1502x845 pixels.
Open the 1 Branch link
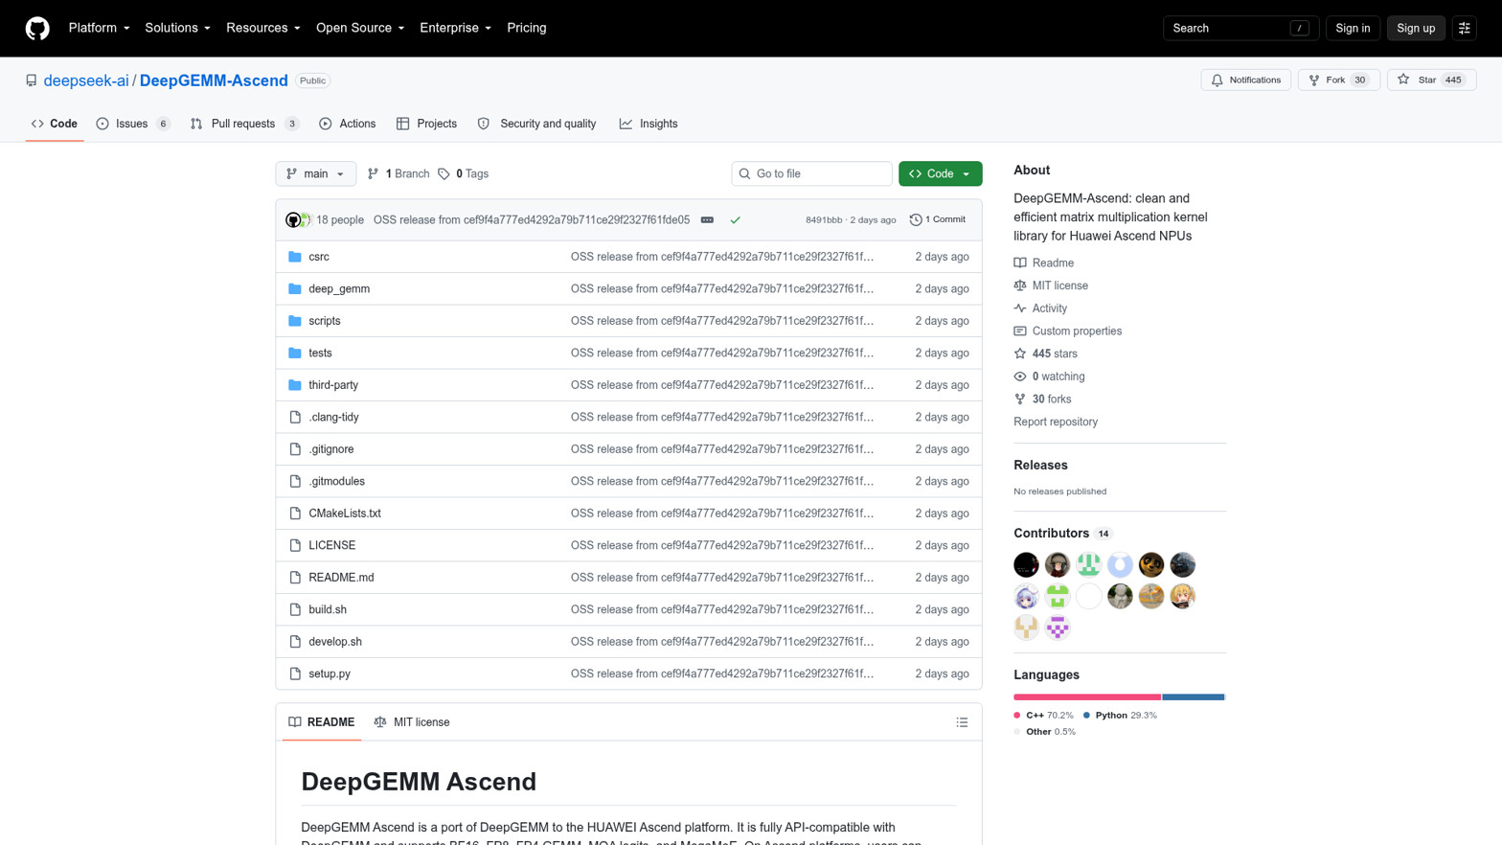398,173
